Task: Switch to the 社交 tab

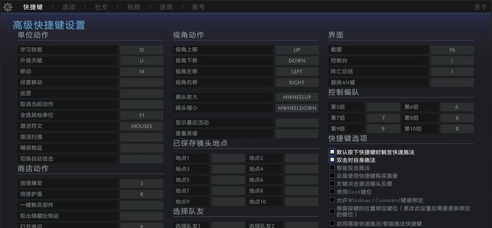Action: 101,7
